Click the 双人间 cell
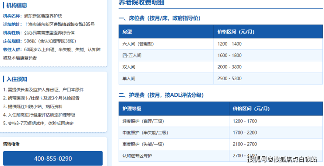 (166, 67)
